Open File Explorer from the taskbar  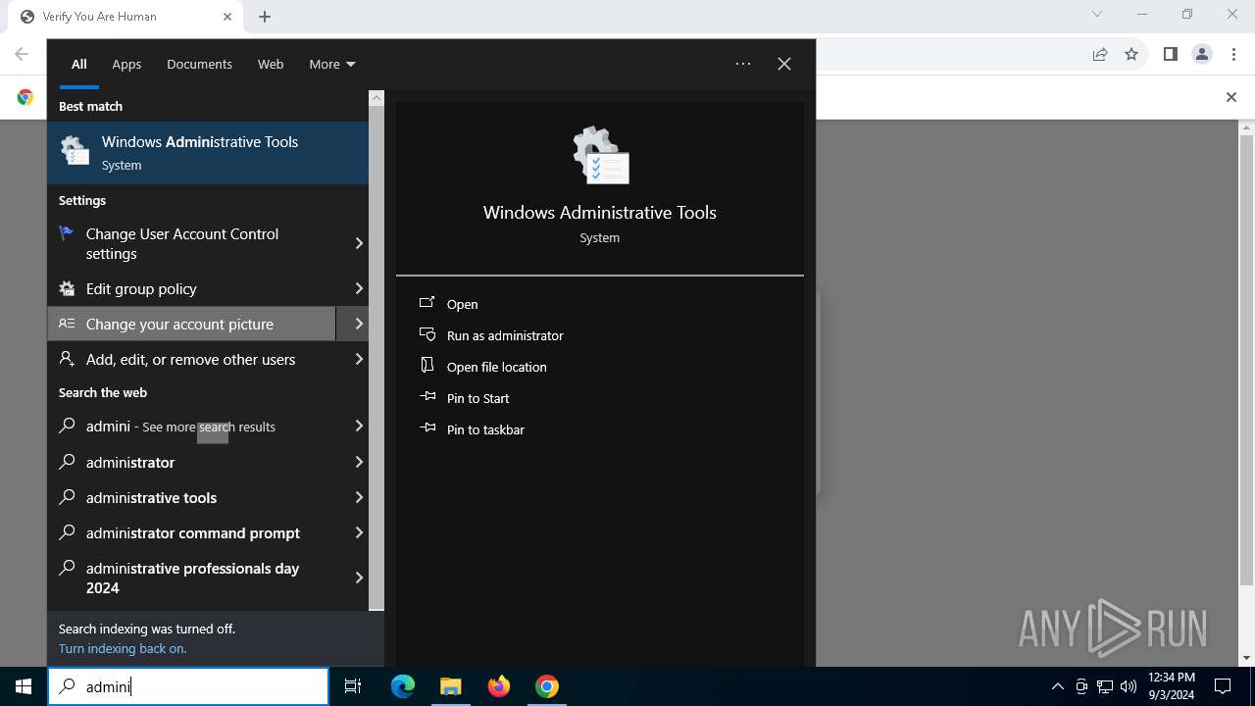(450, 686)
